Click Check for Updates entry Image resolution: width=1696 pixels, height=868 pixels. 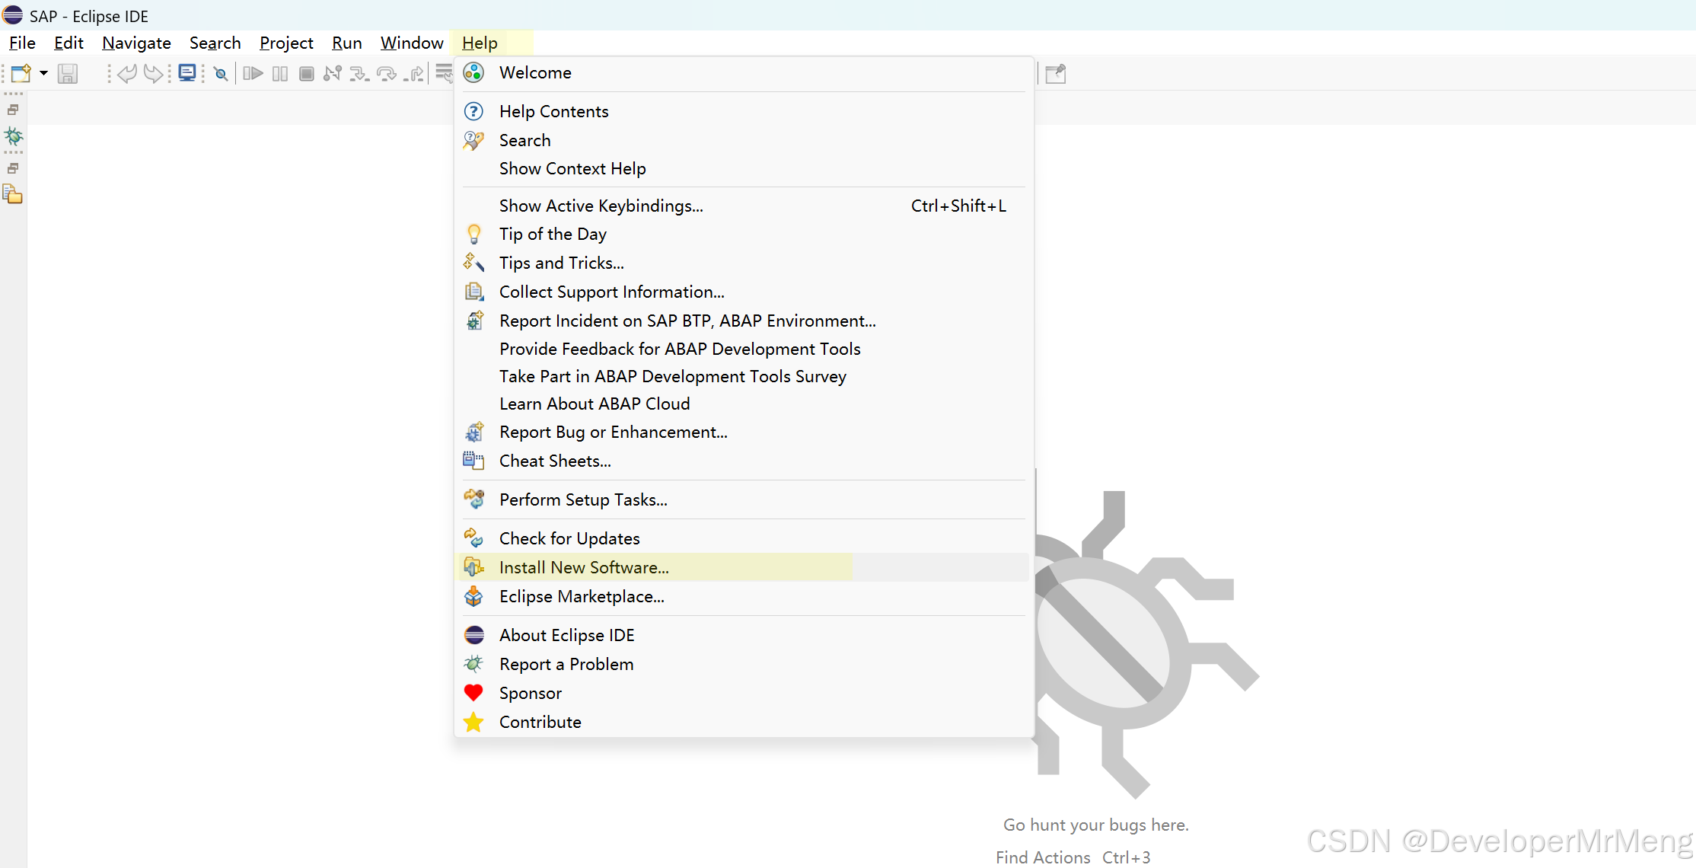coord(569,538)
